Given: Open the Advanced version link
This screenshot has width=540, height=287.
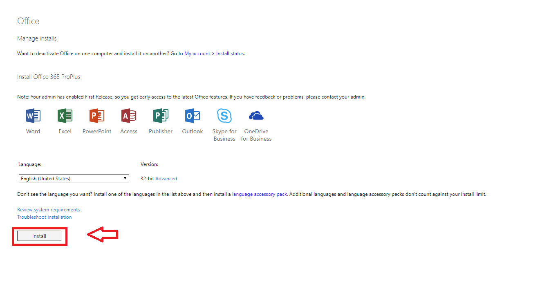Looking at the screenshot, I should coord(166,179).
